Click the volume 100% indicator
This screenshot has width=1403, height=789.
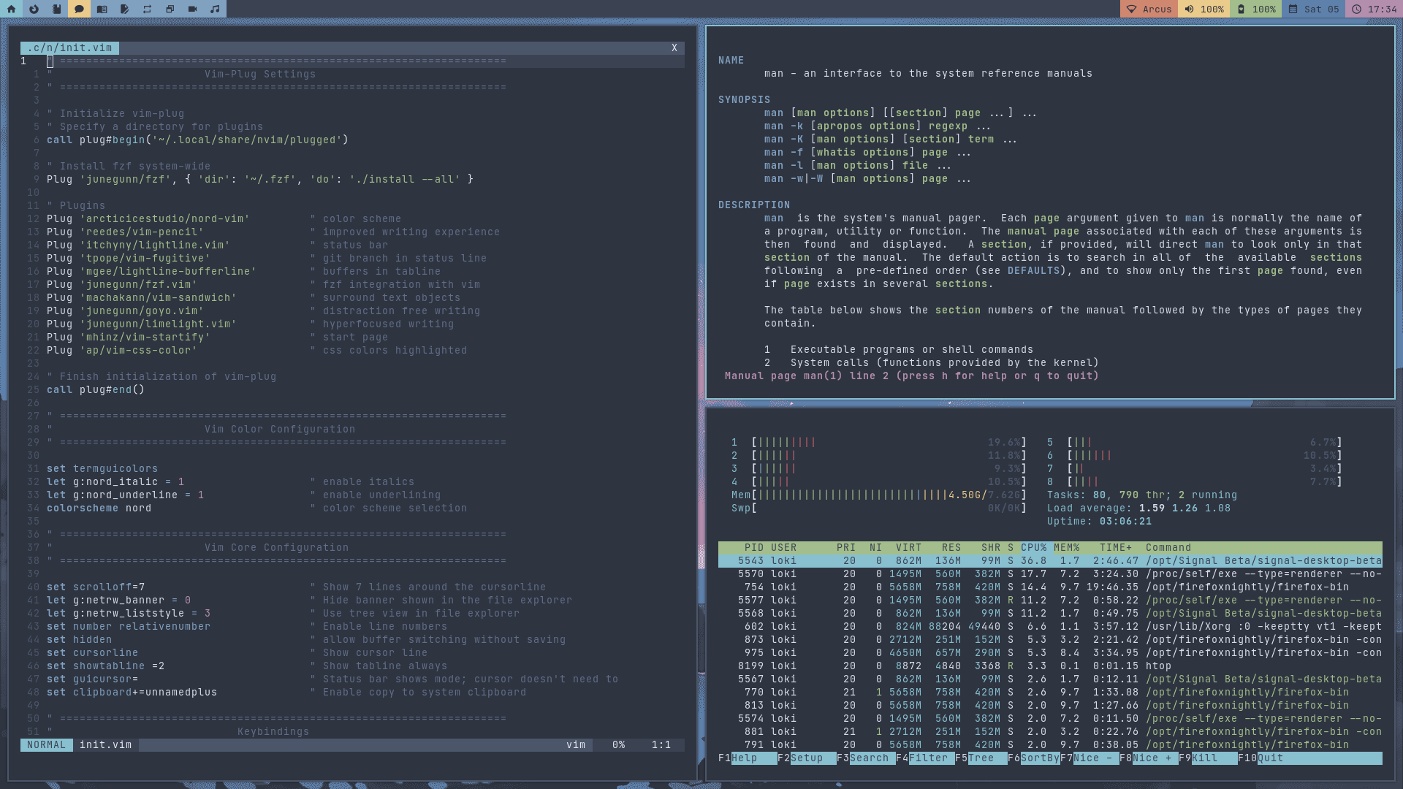pyautogui.click(x=1204, y=9)
